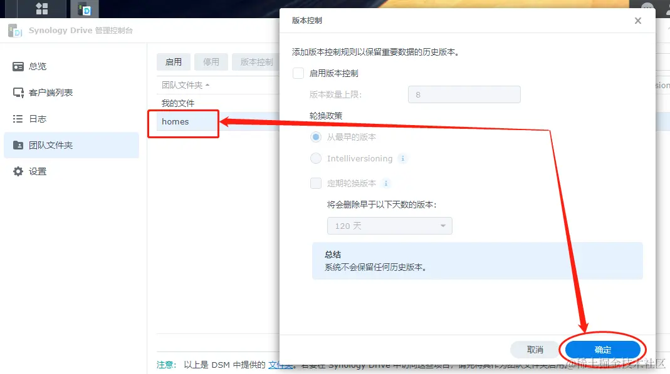Viewport: 670px width, 374px height.
Task: Click the Client List (客户端列表) sidebar icon
Action: point(18,93)
